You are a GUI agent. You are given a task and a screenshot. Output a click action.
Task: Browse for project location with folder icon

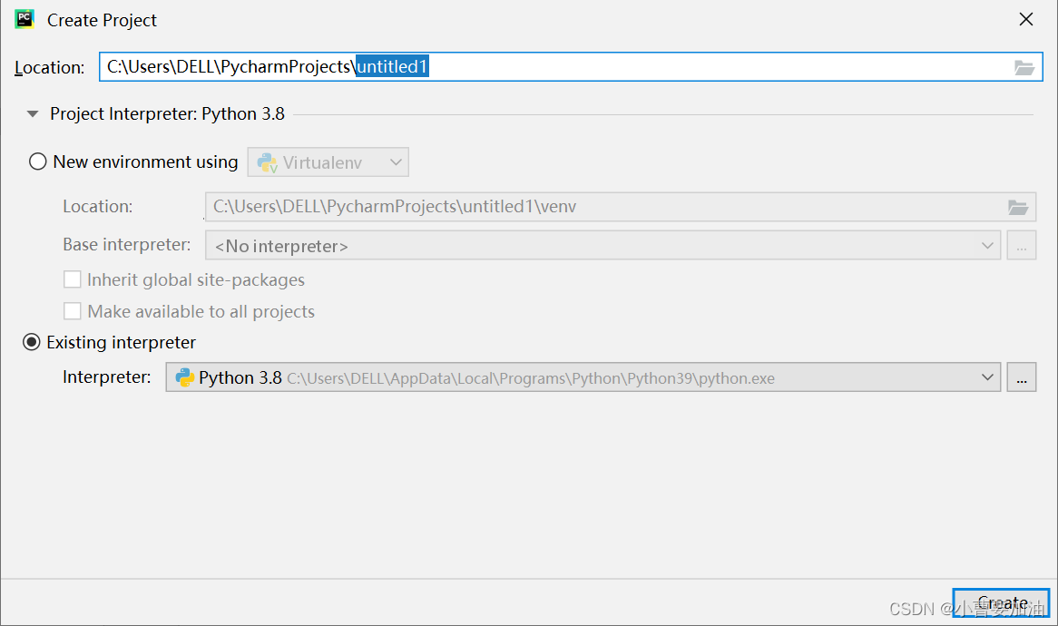click(x=1024, y=67)
